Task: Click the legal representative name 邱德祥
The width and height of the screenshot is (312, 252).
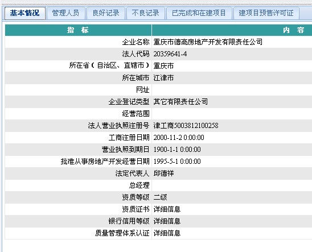Action: (x=163, y=173)
